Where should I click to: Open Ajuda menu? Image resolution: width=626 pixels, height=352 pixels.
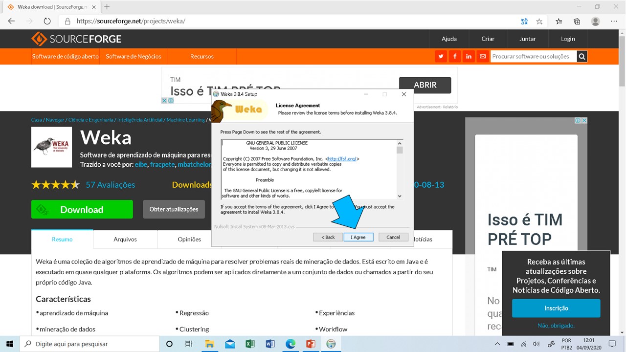(449, 39)
